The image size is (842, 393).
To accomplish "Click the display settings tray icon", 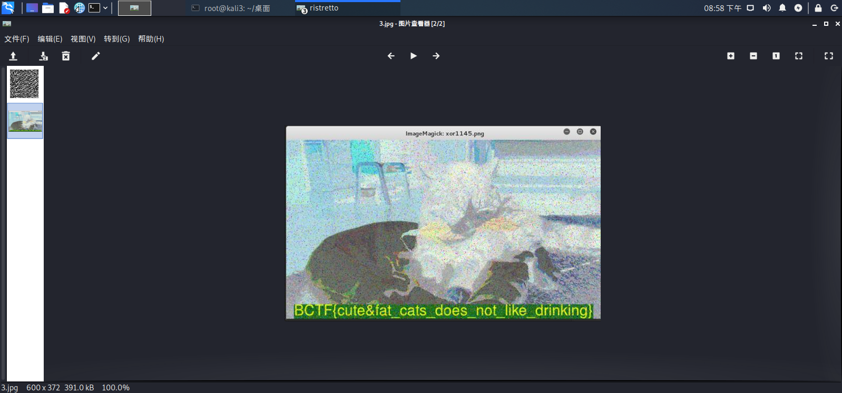I will tap(750, 8).
